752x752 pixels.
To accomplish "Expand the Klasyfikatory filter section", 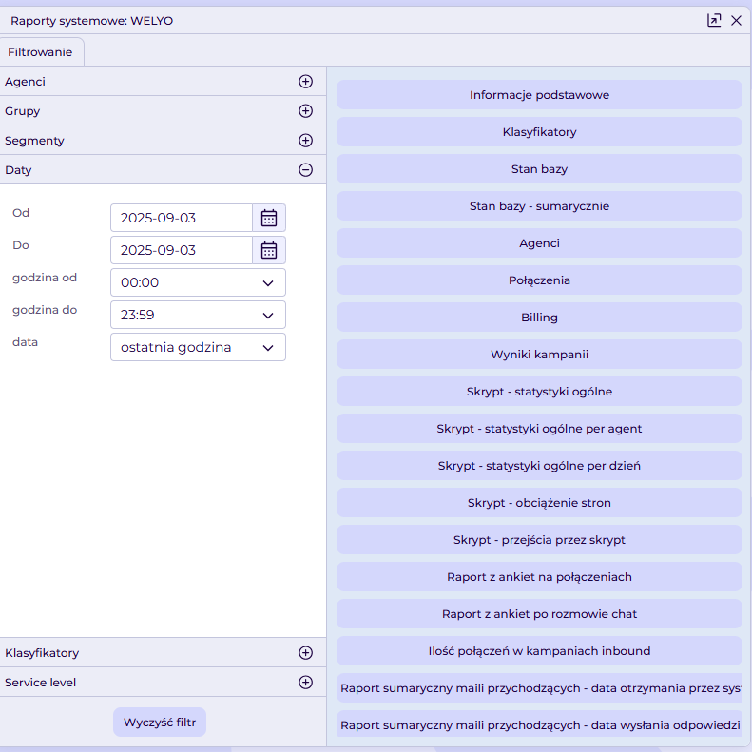I will 305,653.
